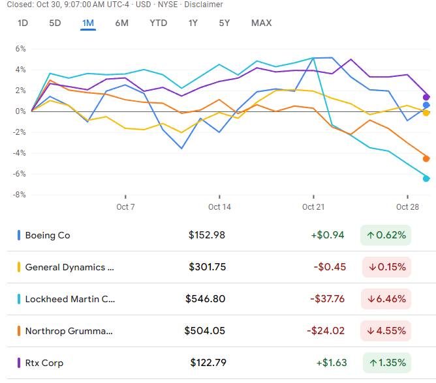Show year-to-date YTD chart
The height and width of the screenshot is (383, 436).
tap(158, 23)
